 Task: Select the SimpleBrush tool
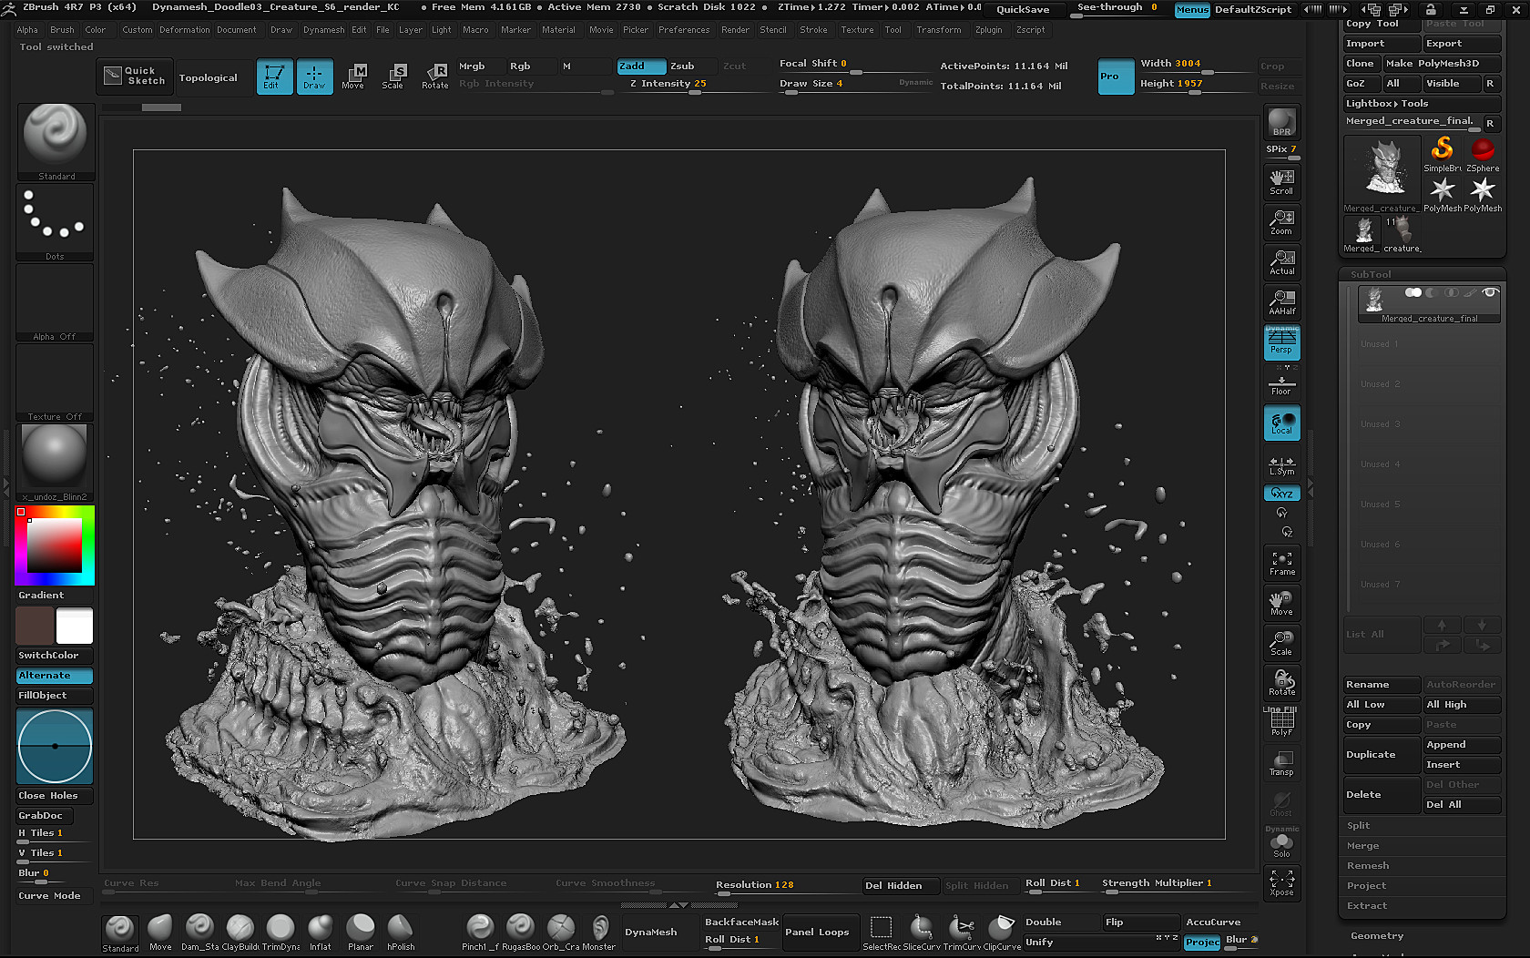(x=1442, y=153)
